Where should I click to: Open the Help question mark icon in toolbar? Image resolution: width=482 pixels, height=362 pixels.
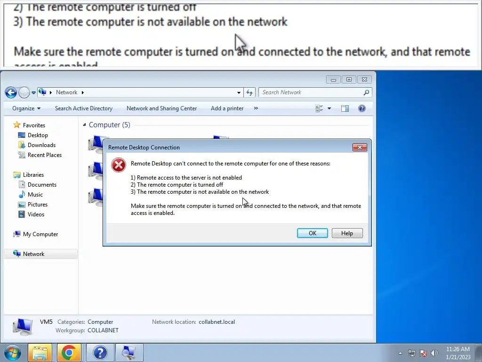coord(362,108)
